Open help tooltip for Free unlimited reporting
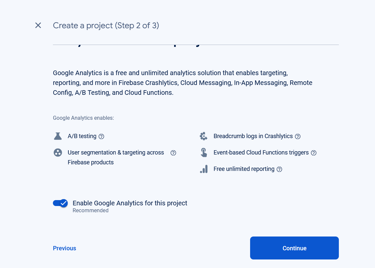 [279, 169]
